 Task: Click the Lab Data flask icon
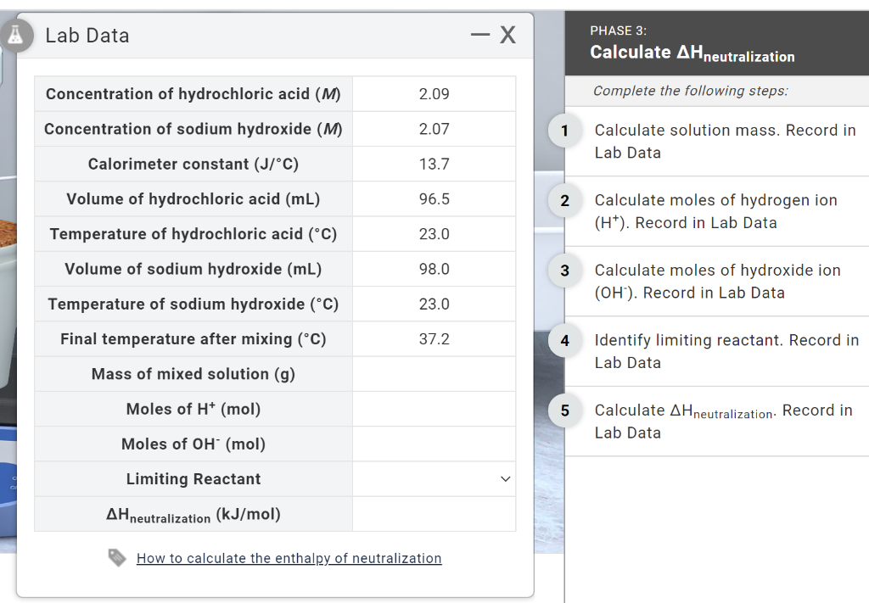click(x=18, y=36)
